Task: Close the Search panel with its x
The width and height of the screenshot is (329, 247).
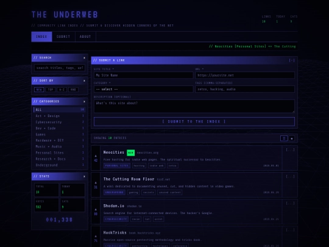Action: tap(84, 58)
